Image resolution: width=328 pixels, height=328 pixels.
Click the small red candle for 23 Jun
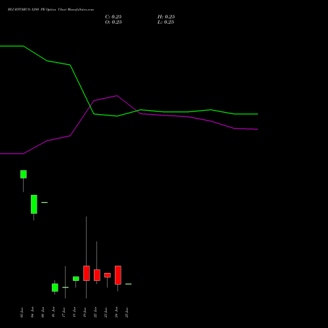tap(108, 275)
